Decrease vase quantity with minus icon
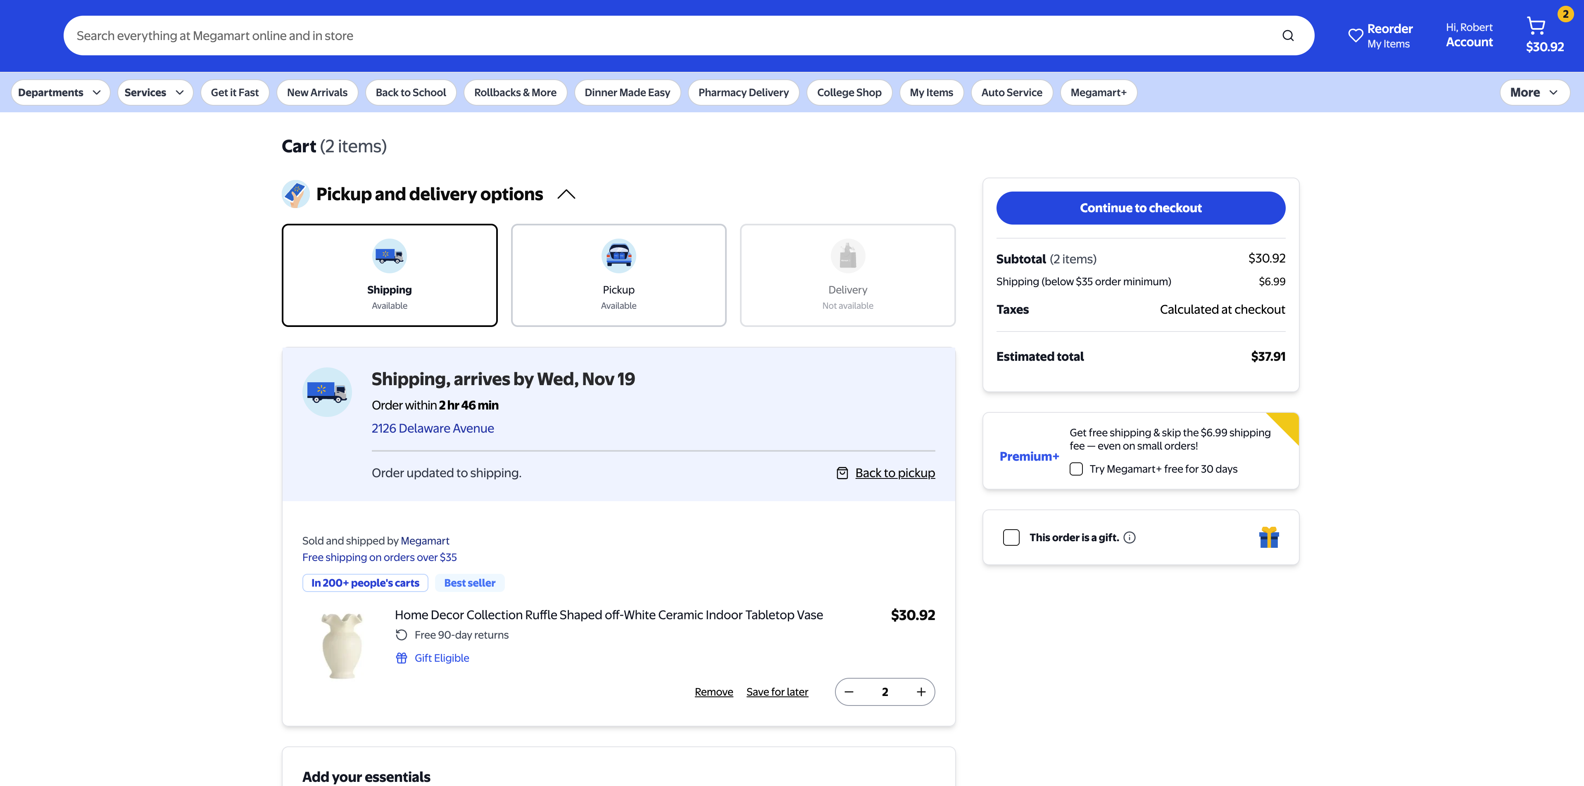Viewport: 1584px width, 786px height. (x=849, y=692)
